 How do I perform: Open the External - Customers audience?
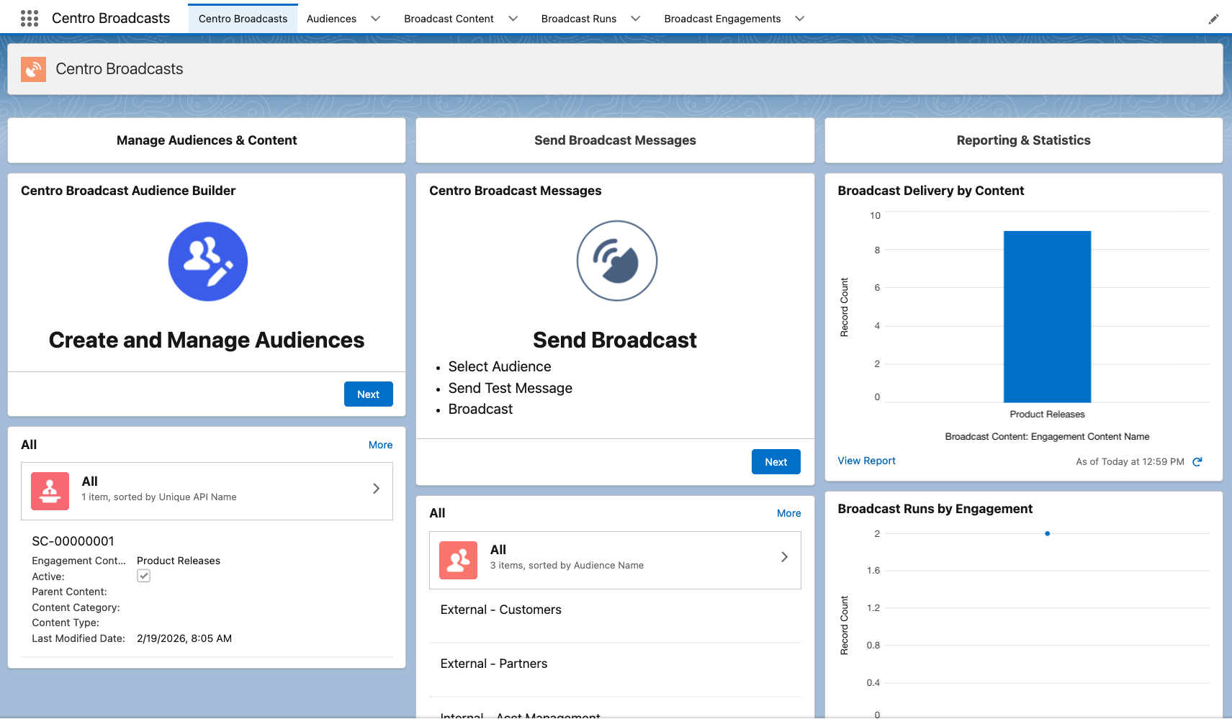tap(500, 610)
